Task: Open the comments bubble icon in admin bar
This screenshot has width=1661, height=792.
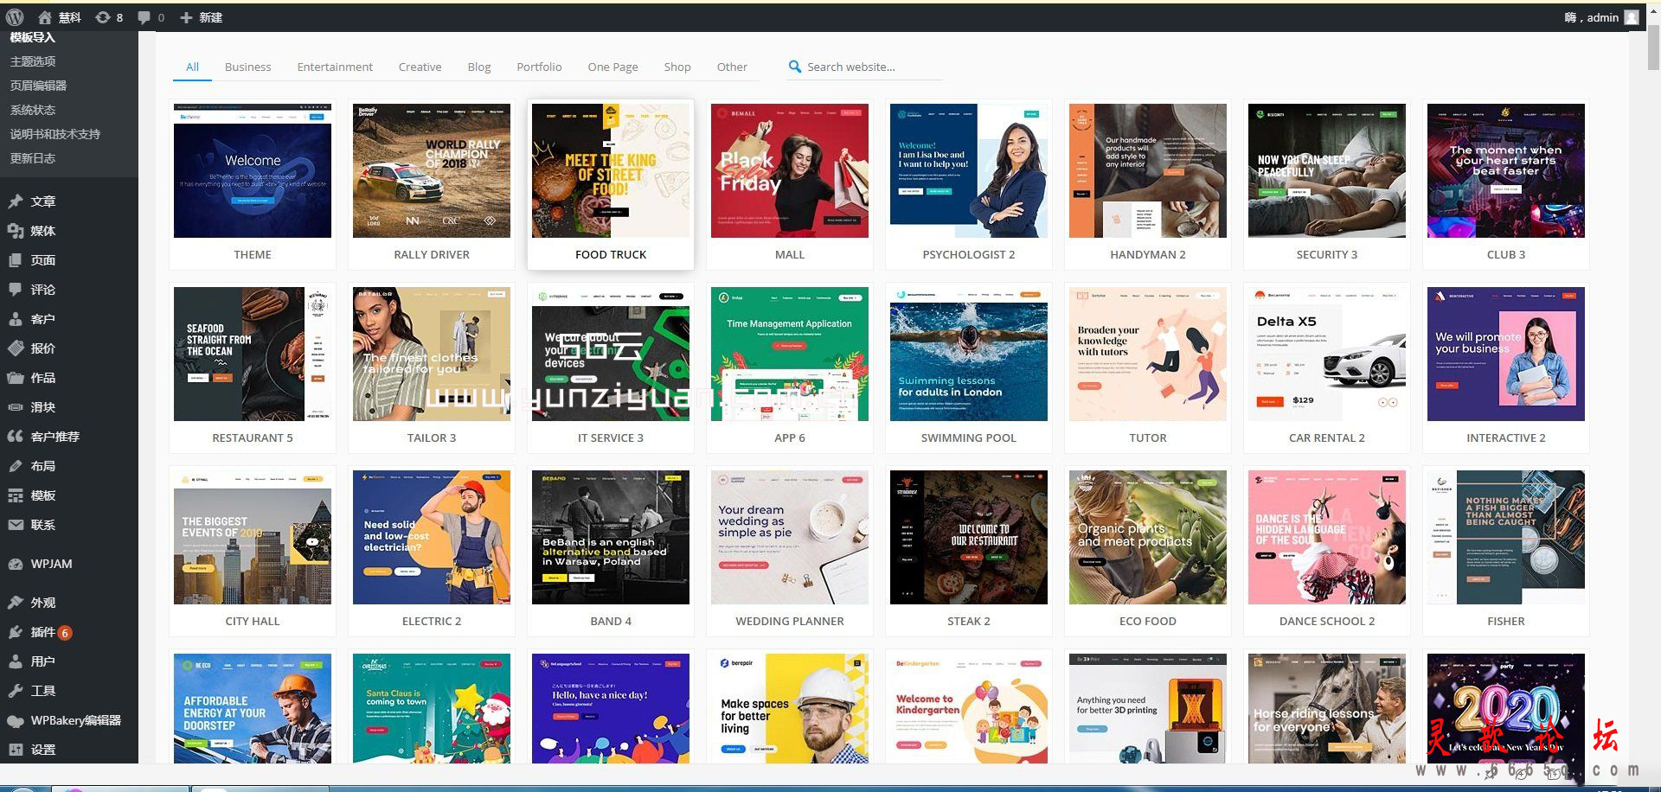Action: click(144, 17)
